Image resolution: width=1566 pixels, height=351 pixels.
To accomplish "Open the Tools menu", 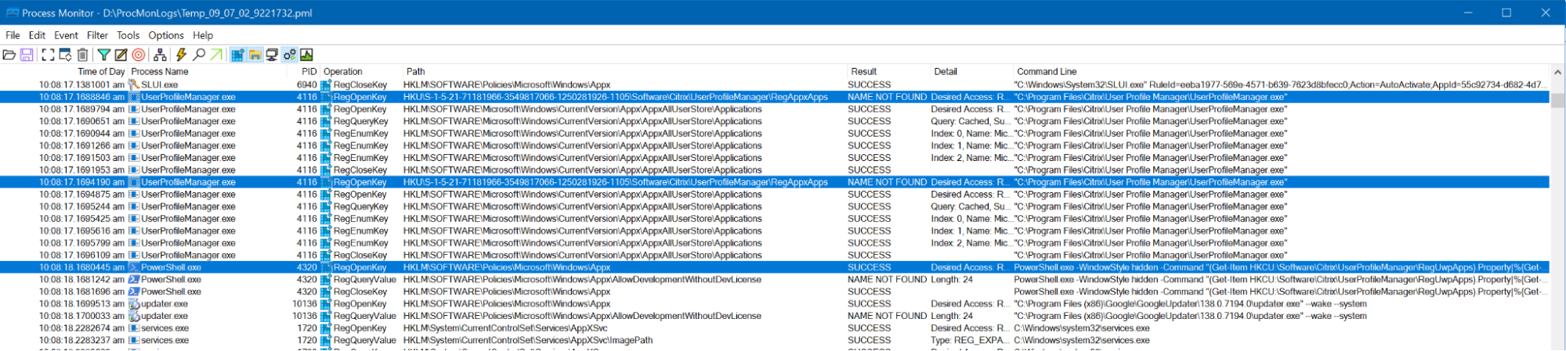I will tap(128, 35).
